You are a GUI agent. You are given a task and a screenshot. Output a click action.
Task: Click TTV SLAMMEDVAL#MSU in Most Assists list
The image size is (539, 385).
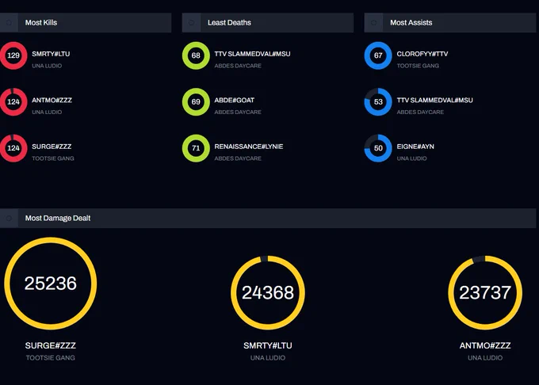pyautogui.click(x=435, y=101)
